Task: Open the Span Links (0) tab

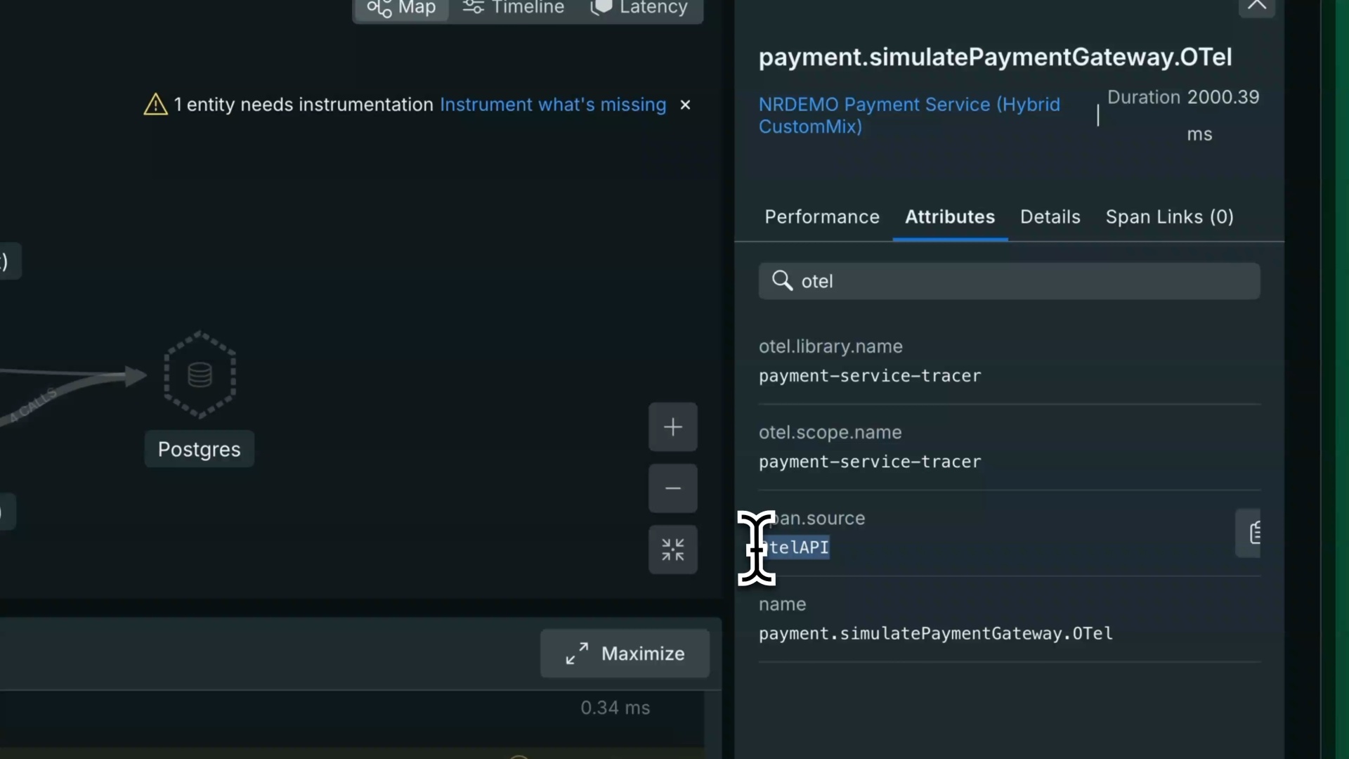Action: click(x=1169, y=216)
